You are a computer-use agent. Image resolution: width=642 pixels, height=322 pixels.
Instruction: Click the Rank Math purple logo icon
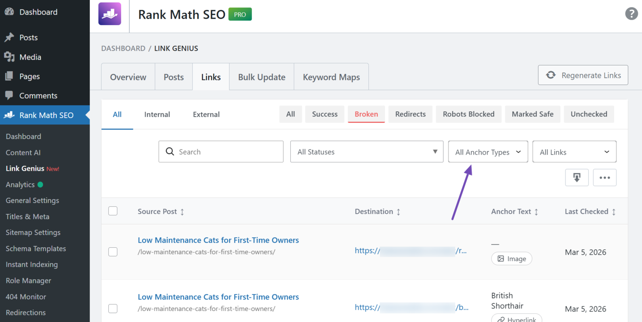point(110,14)
